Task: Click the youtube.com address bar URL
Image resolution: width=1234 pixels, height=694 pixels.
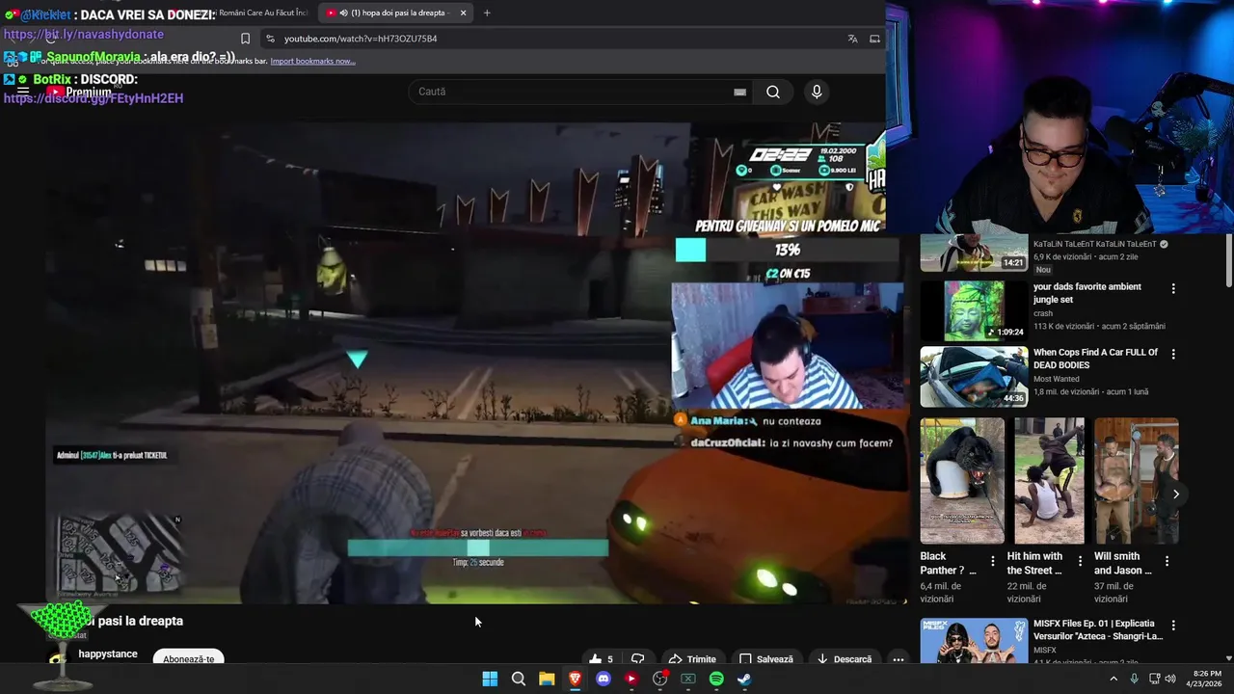Action: (361, 39)
